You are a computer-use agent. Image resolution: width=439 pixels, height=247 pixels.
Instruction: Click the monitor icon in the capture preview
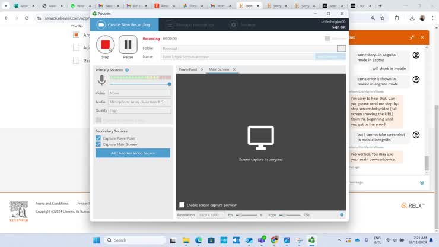[260, 138]
